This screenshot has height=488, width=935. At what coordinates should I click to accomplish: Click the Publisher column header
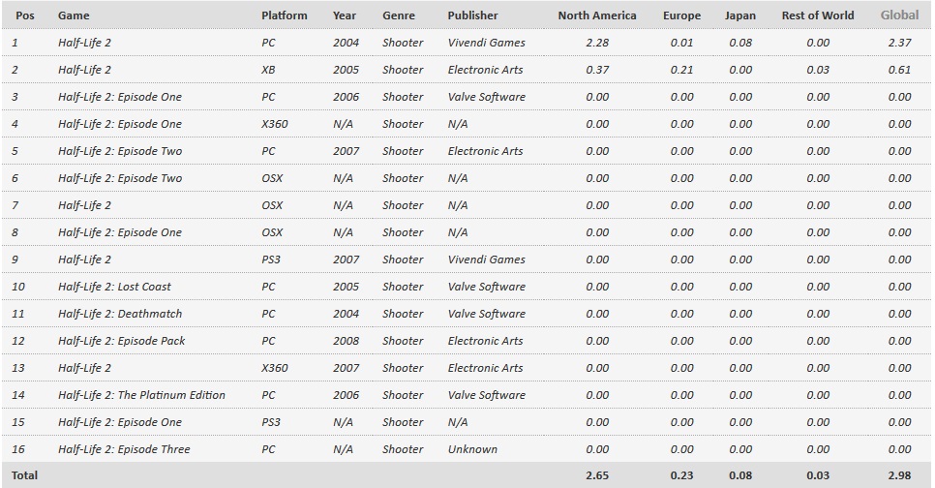click(x=472, y=15)
